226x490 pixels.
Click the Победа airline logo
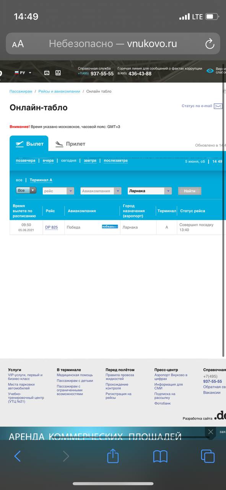110,227
